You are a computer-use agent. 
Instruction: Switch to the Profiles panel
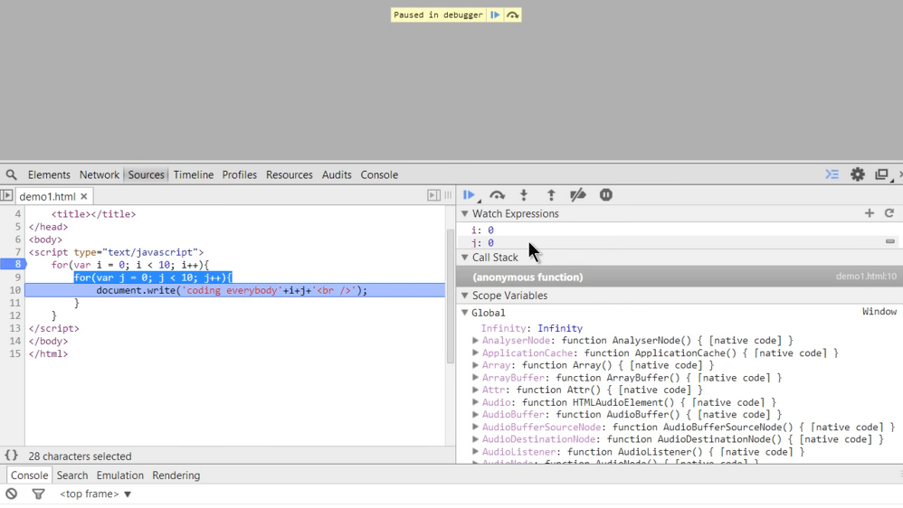tap(240, 174)
